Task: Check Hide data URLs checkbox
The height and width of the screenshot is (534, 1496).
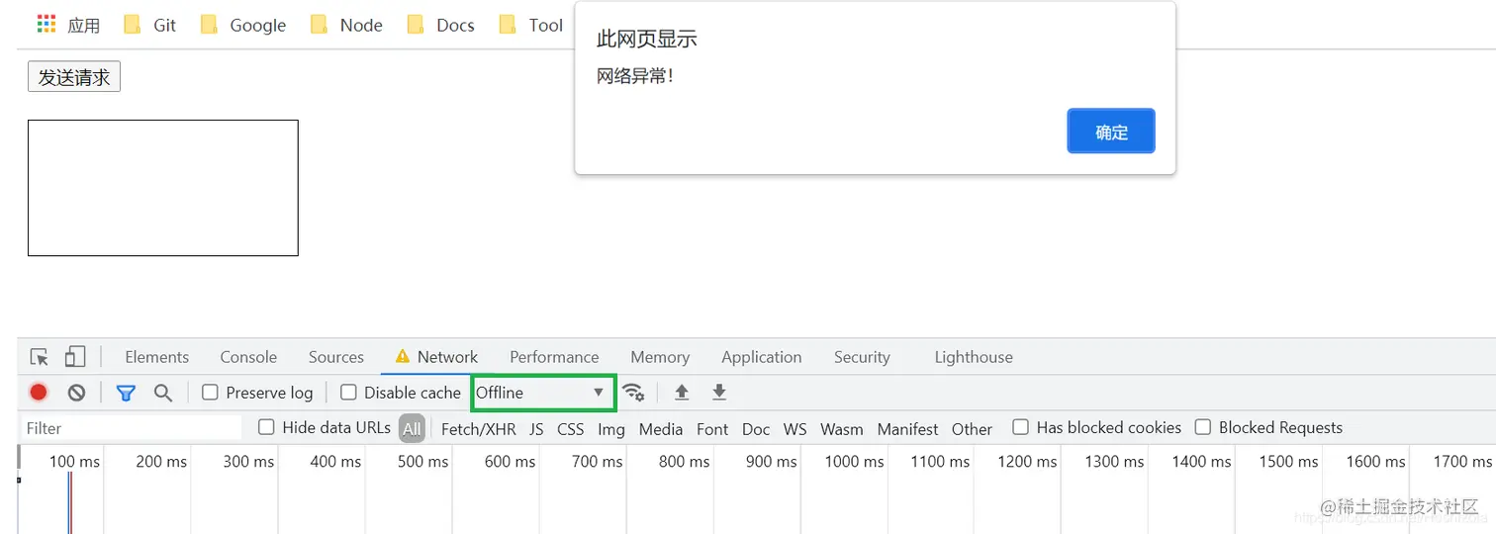Action: (266, 427)
